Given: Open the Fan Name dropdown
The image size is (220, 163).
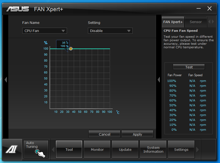Looking at the screenshot, I should (x=45, y=31).
